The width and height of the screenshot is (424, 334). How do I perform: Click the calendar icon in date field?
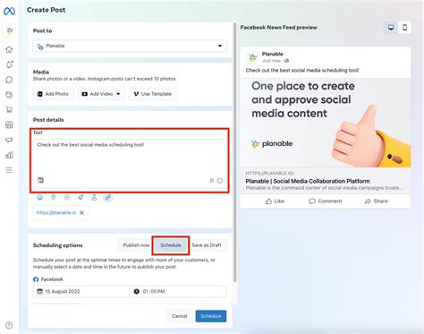(x=39, y=291)
